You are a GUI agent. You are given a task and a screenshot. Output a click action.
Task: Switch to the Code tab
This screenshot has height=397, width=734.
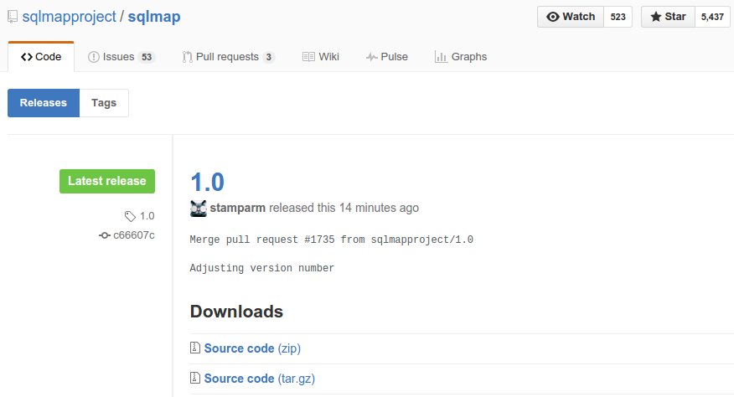(41, 57)
